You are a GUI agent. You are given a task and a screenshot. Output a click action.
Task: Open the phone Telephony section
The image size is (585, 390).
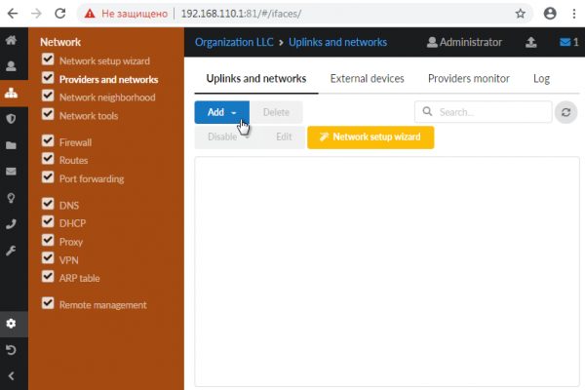pyautogui.click(x=11, y=223)
